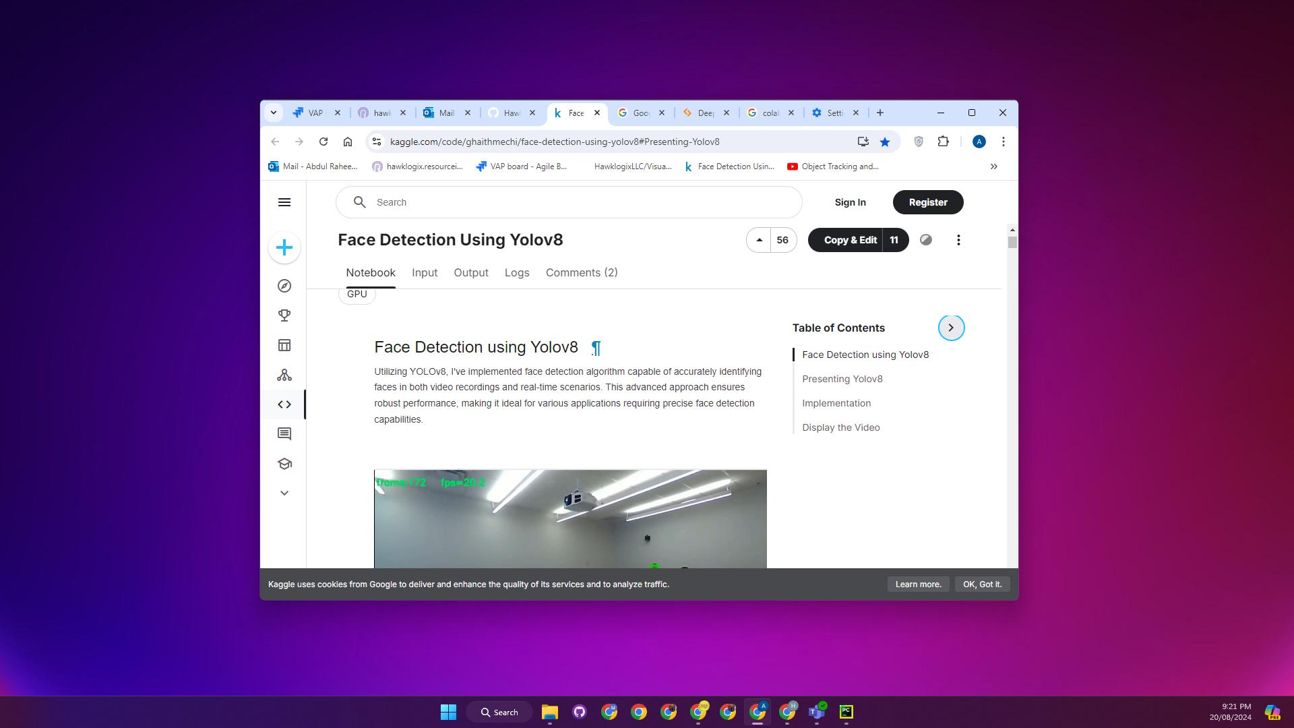The width and height of the screenshot is (1294, 728).
Task: Open Models icon in Kaggle sidebar
Action: coord(284,375)
